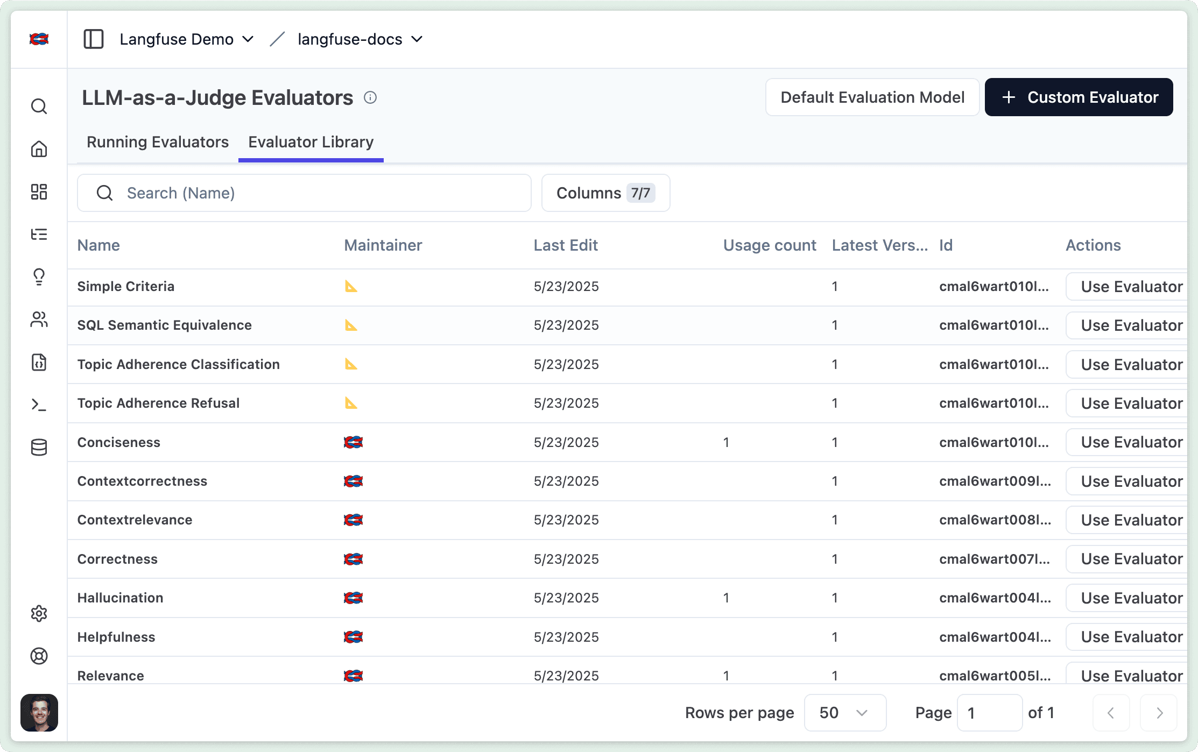
Task: Select the Evaluator Library tab
Action: pos(311,142)
